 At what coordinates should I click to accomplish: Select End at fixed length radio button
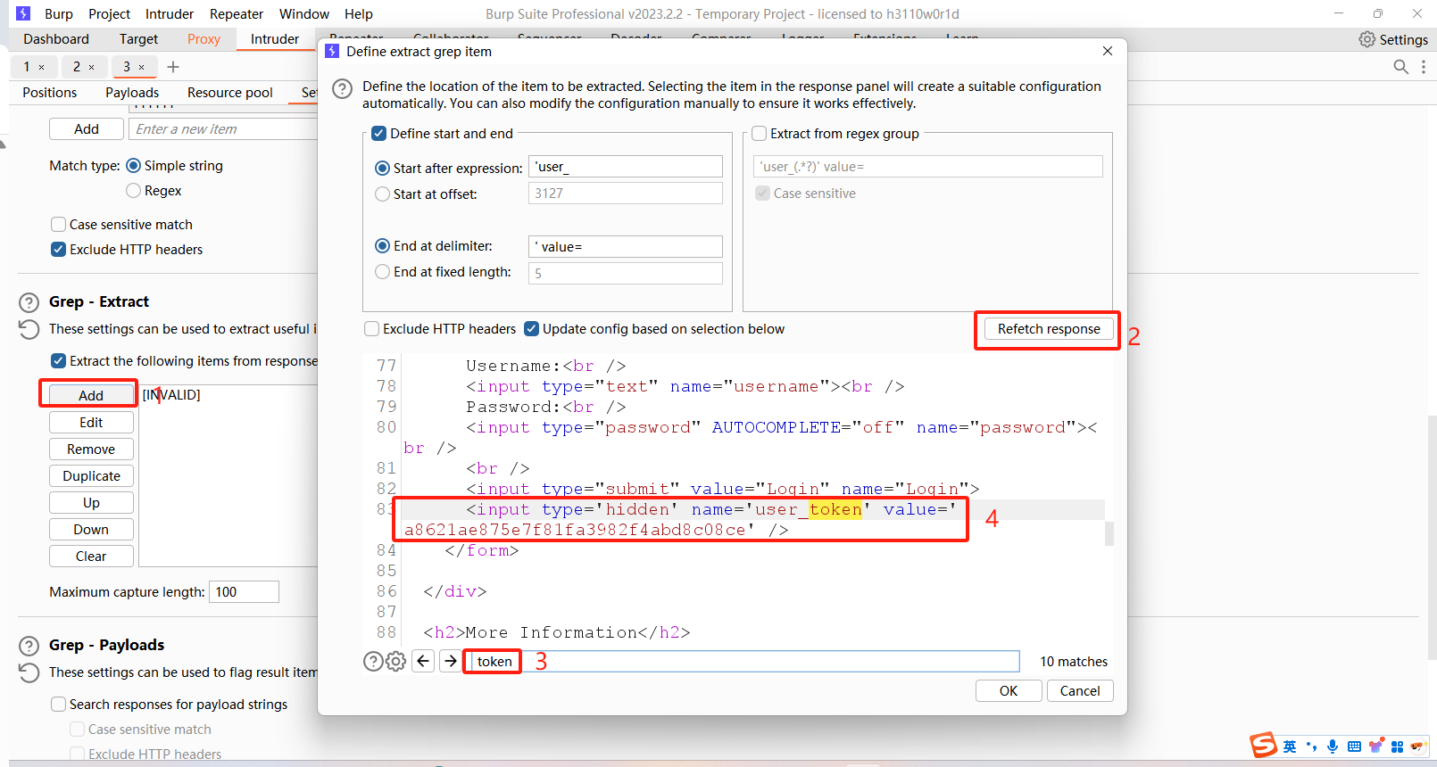[x=383, y=272]
